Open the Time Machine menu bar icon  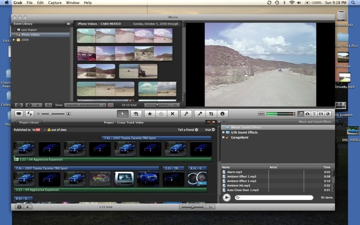click(x=277, y=3)
